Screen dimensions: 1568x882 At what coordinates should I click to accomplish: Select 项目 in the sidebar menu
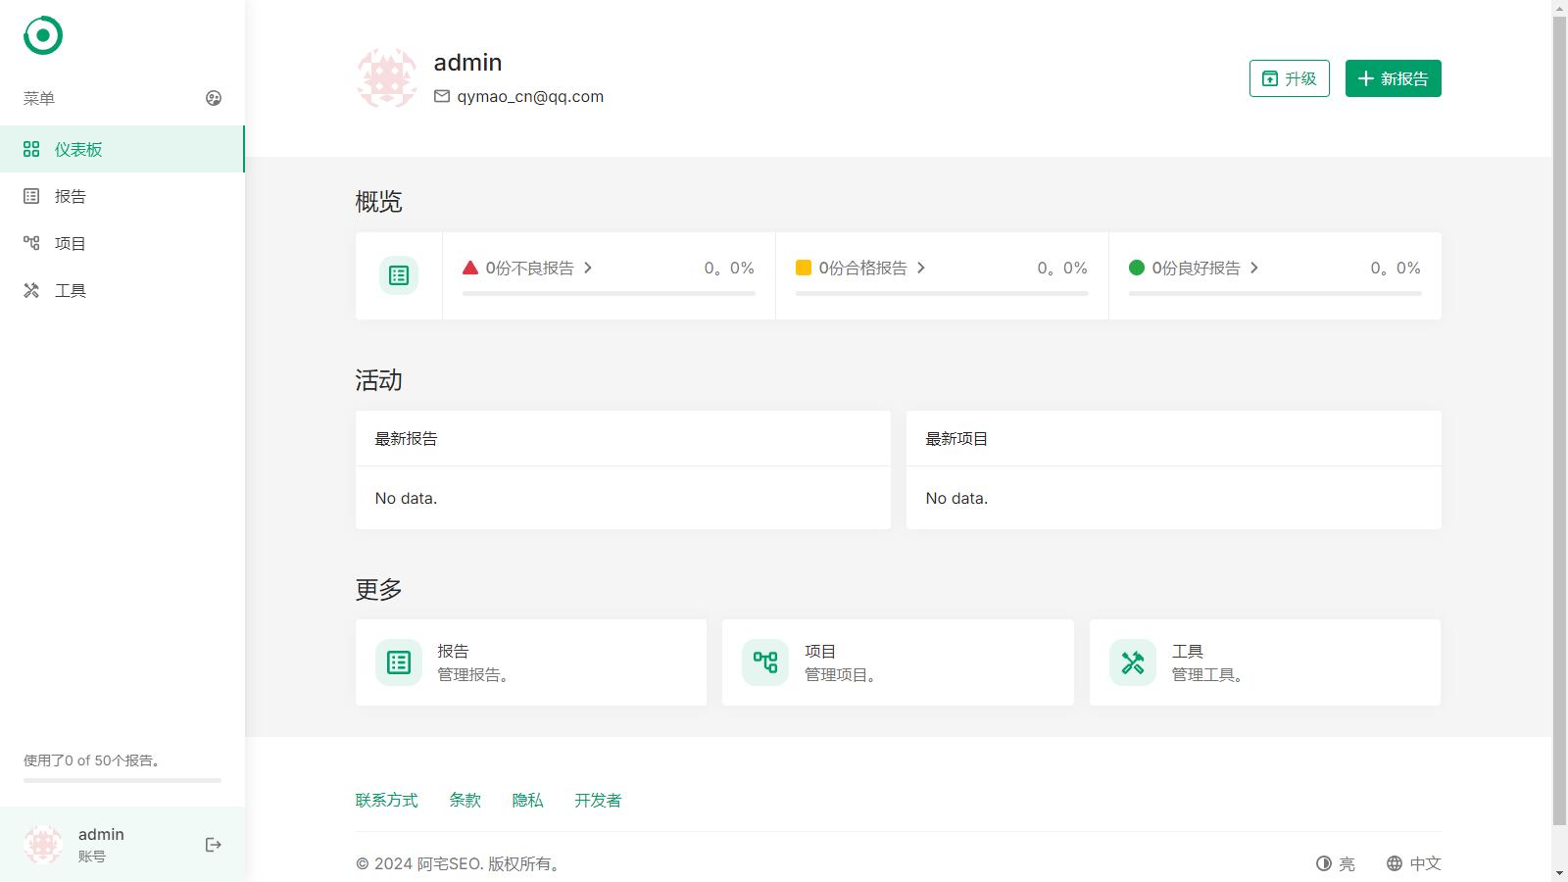[x=71, y=243]
